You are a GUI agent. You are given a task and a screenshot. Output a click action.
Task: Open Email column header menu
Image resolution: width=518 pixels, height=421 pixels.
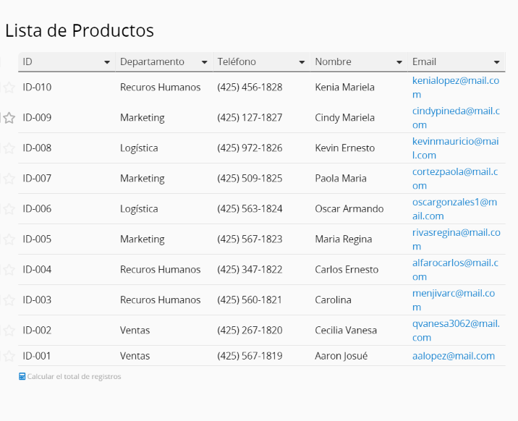[x=496, y=62]
